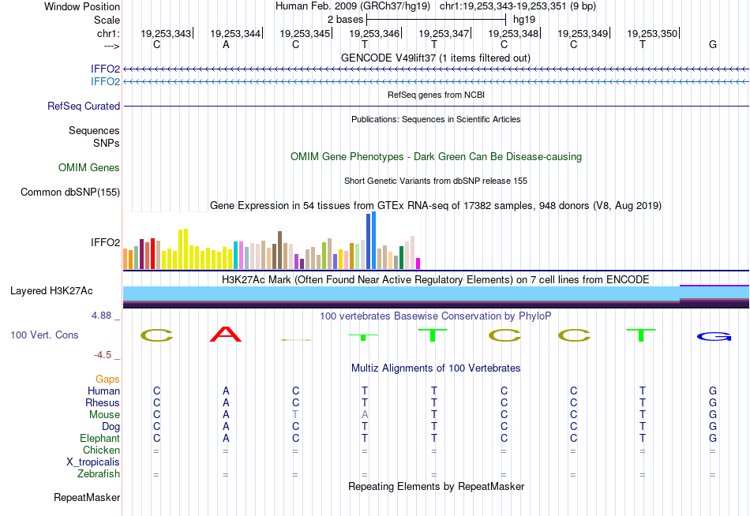Click Mouse row's faded mismatched T base
This screenshot has height=516, width=750.
pyautogui.click(x=295, y=415)
